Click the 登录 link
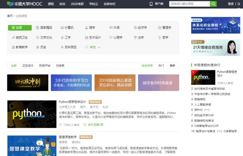The height and width of the screenshot is (156, 243). (231, 4)
